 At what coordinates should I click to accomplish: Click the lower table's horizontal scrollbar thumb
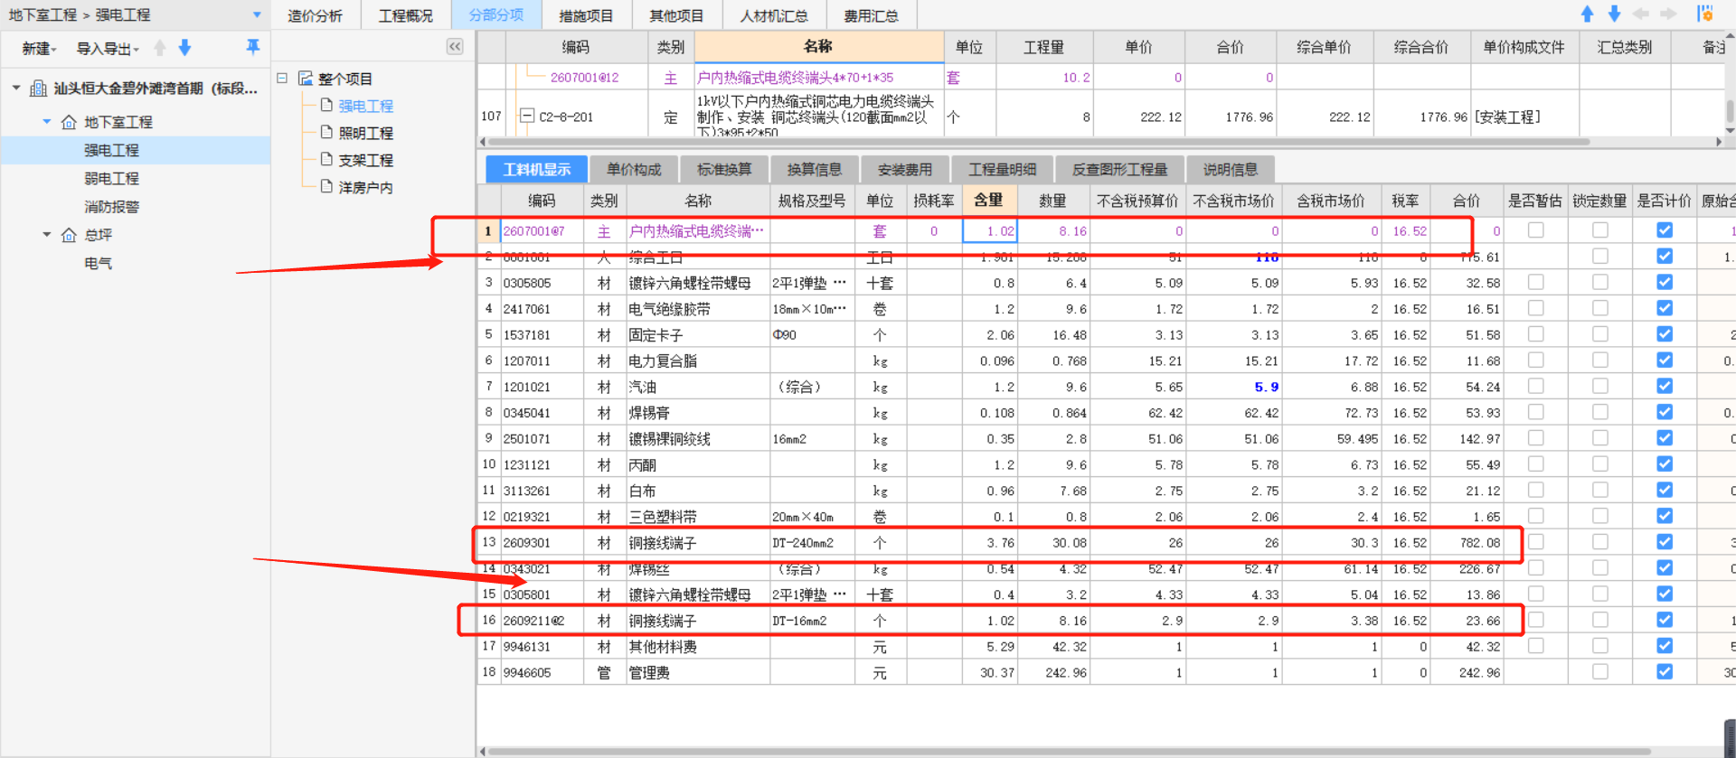1071,751
